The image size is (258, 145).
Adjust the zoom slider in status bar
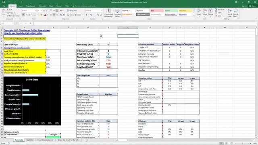pos(243,143)
